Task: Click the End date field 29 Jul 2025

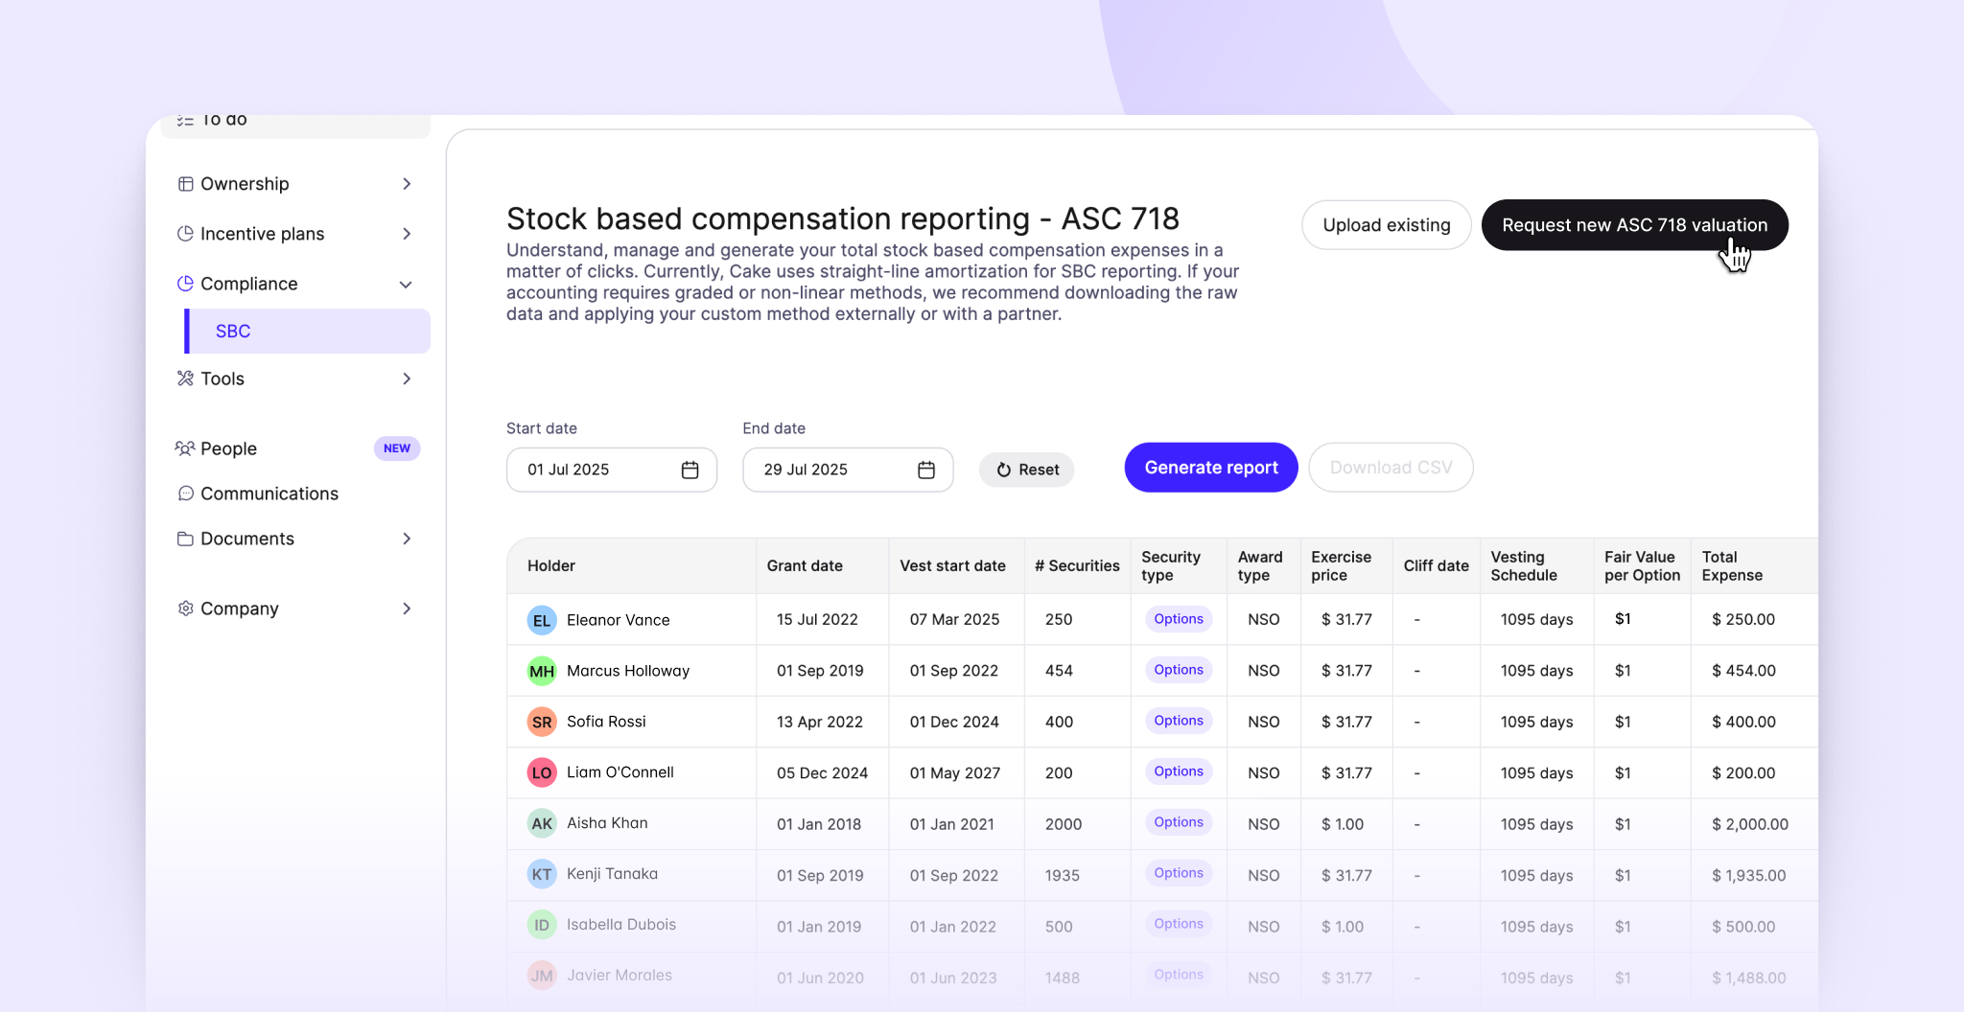Action: (848, 470)
